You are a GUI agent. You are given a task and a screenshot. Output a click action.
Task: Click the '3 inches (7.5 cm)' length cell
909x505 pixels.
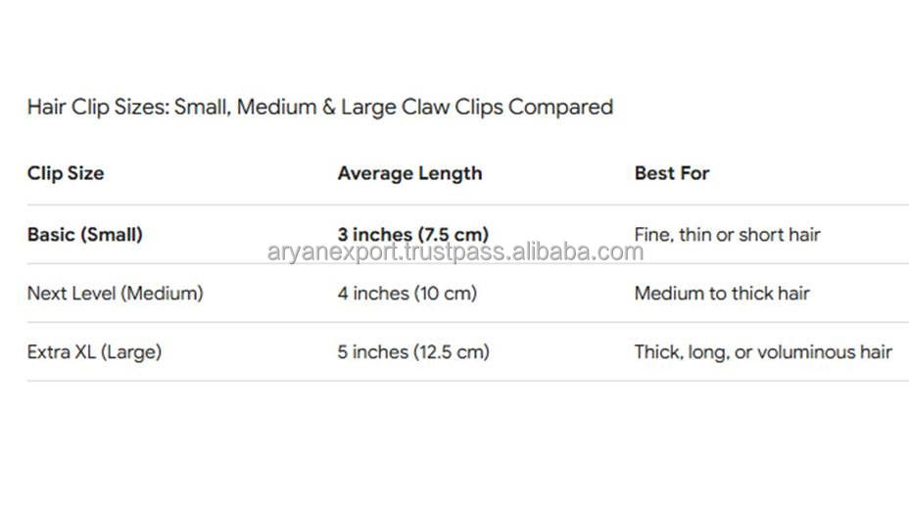point(412,234)
